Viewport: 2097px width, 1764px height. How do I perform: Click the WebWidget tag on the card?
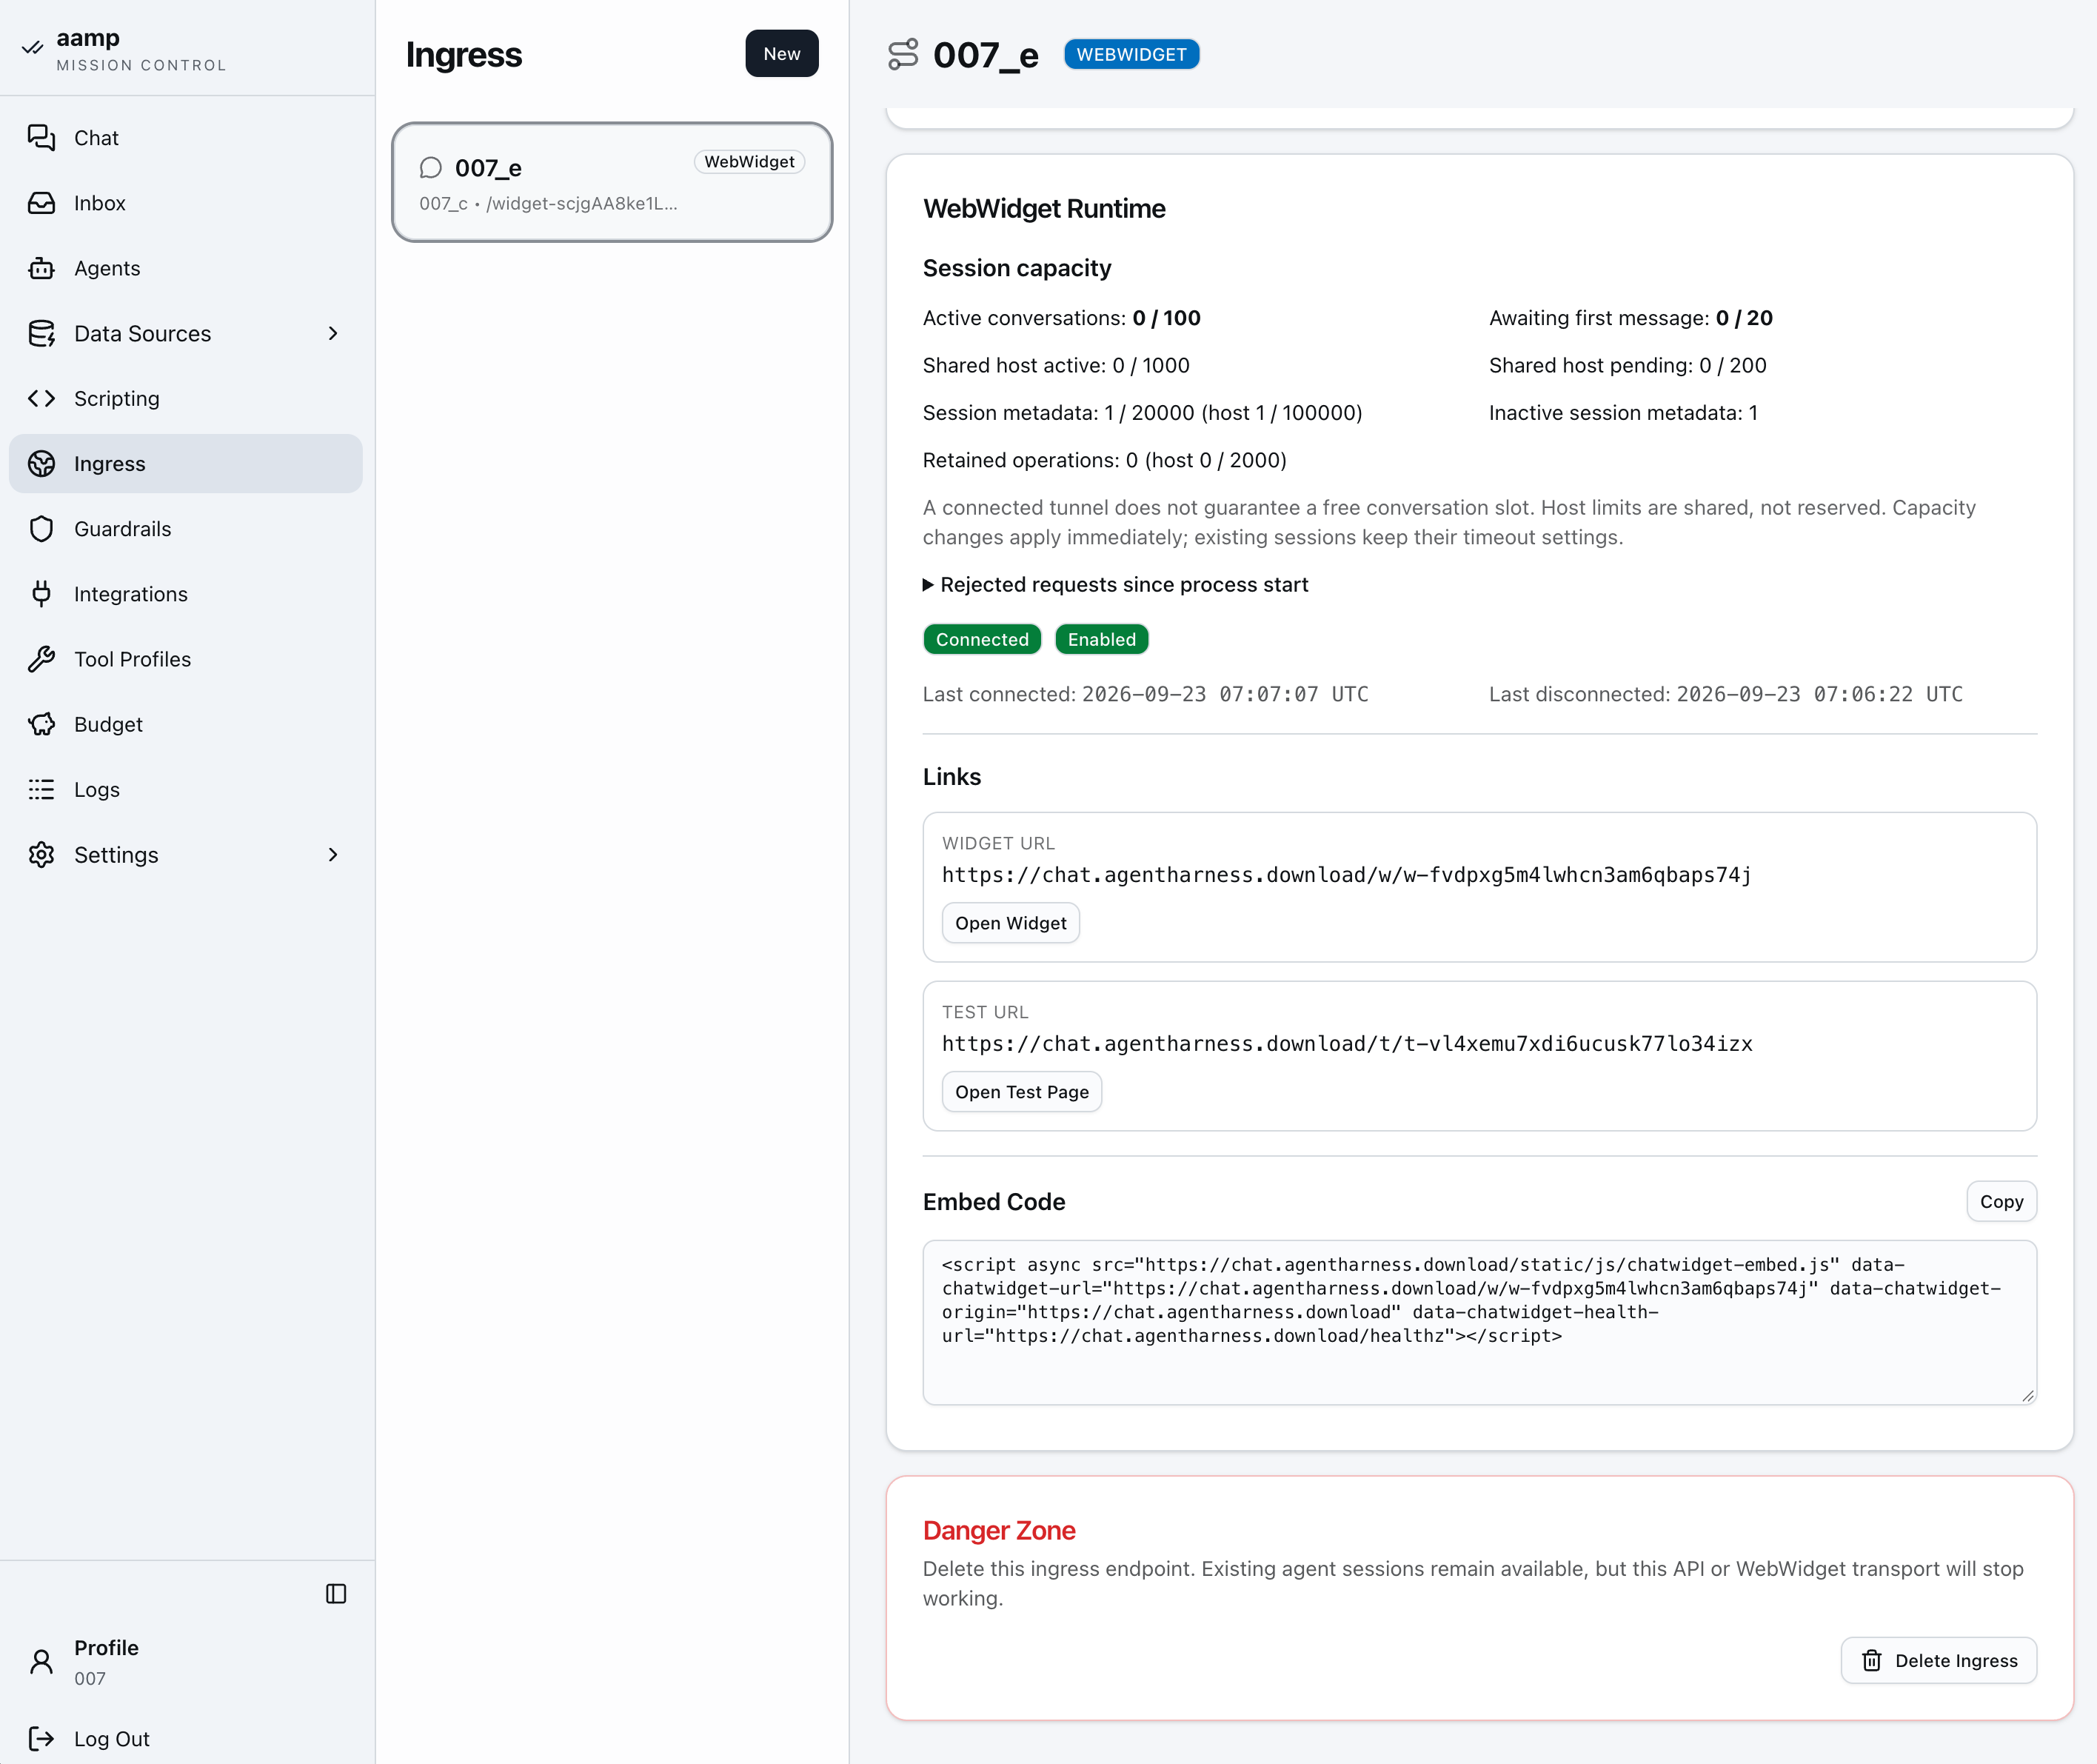pyautogui.click(x=749, y=162)
